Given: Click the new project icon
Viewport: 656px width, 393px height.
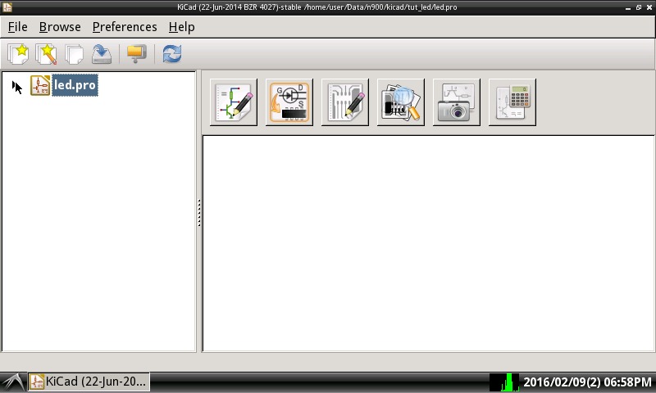Looking at the screenshot, I should pyautogui.click(x=18, y=54).
